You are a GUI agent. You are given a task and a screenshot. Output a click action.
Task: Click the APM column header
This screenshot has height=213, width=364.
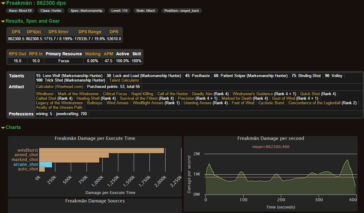108,54
